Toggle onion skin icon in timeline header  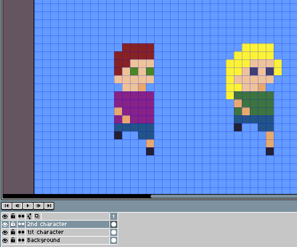coord(37,216)
